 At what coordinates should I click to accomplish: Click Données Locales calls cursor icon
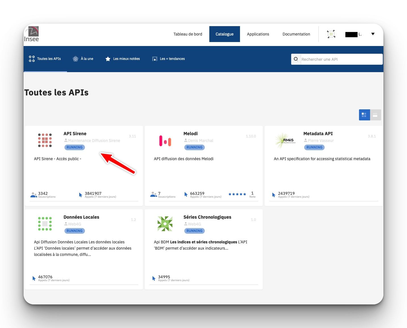pyautogui.click(x=34, y=278)
